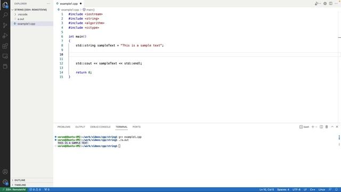The image size is (341, 192).
Task: Switch to the PROBLEMS tab
Action: pos(64,127)
